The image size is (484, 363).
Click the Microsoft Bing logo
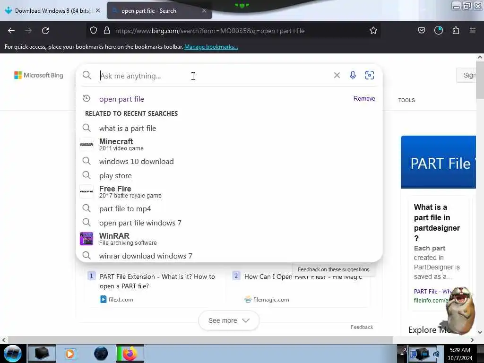tap(39, 75)
